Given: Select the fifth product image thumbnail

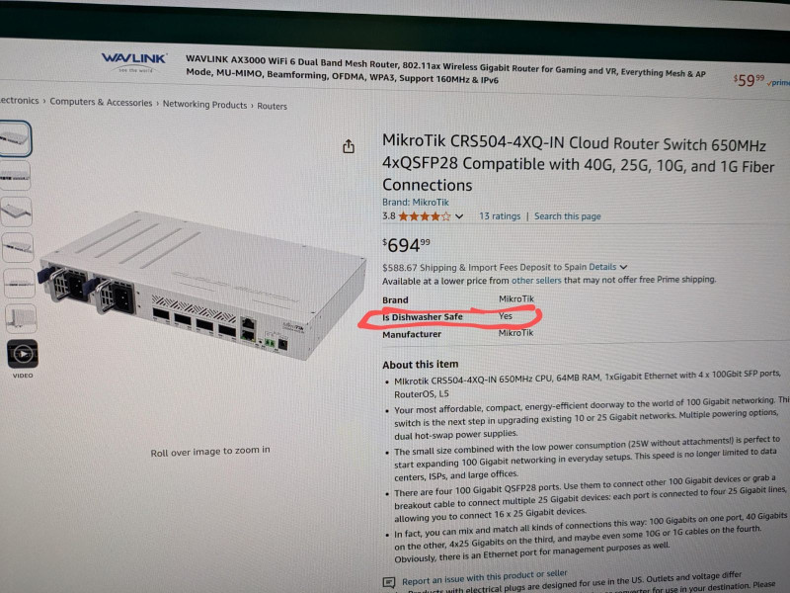Looking at the screenshot, I should tap(19, 283).
